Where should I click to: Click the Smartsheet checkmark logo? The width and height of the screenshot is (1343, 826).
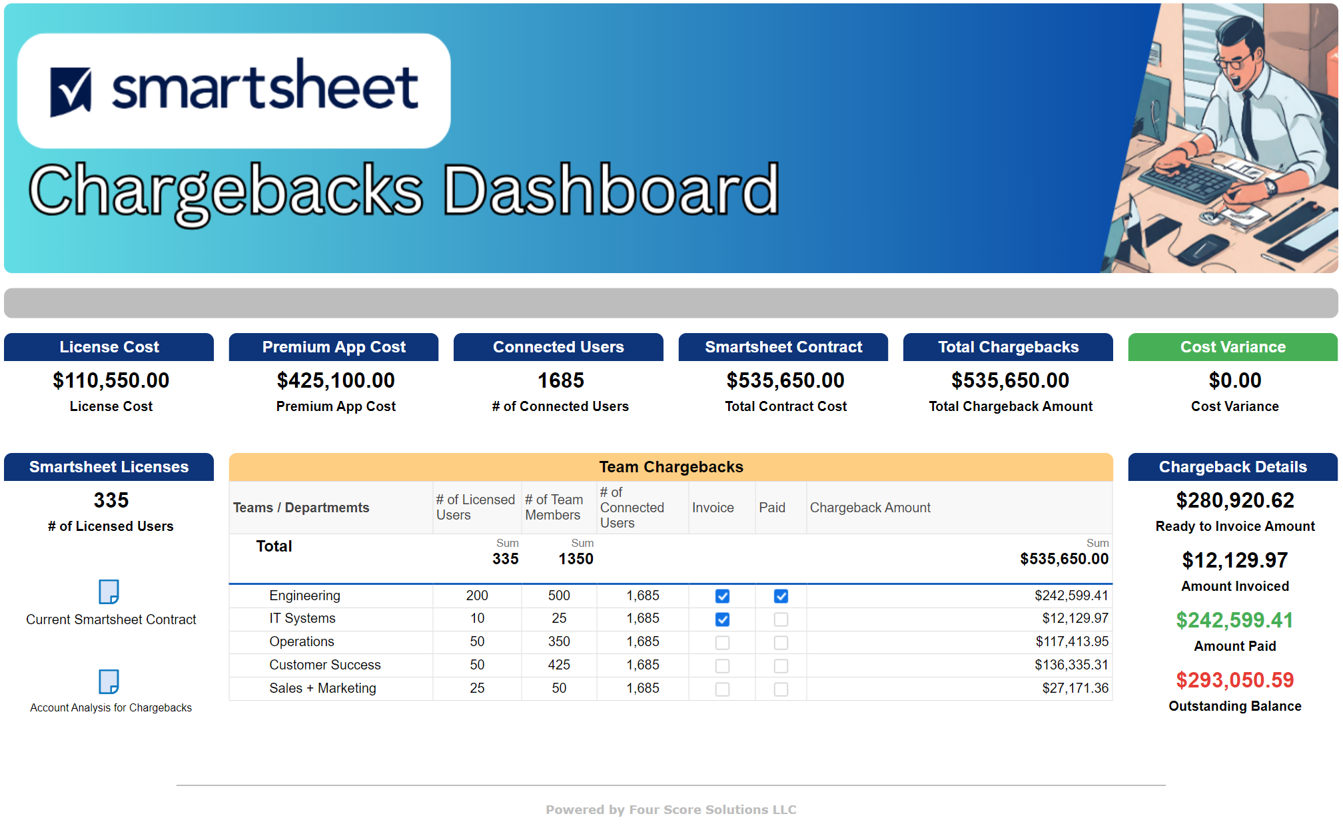71,91
